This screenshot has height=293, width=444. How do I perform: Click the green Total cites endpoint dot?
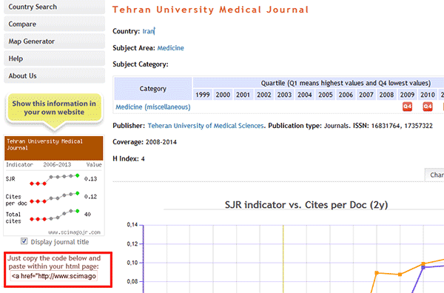77,211
